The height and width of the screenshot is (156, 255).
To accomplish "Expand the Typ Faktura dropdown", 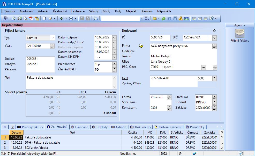I will 52,38.
